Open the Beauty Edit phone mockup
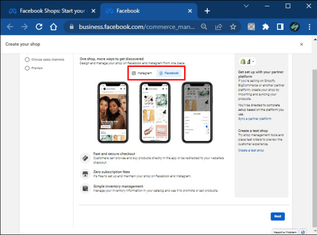317x235 pixels. (113, 113)
